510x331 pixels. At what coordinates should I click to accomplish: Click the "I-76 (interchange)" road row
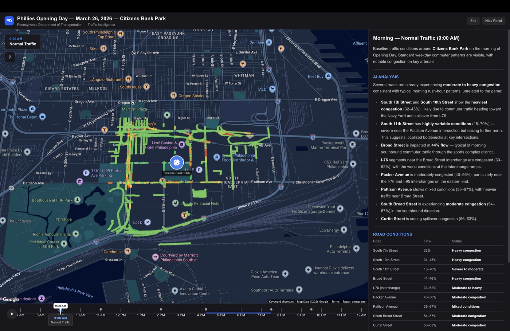pos(438,288)
